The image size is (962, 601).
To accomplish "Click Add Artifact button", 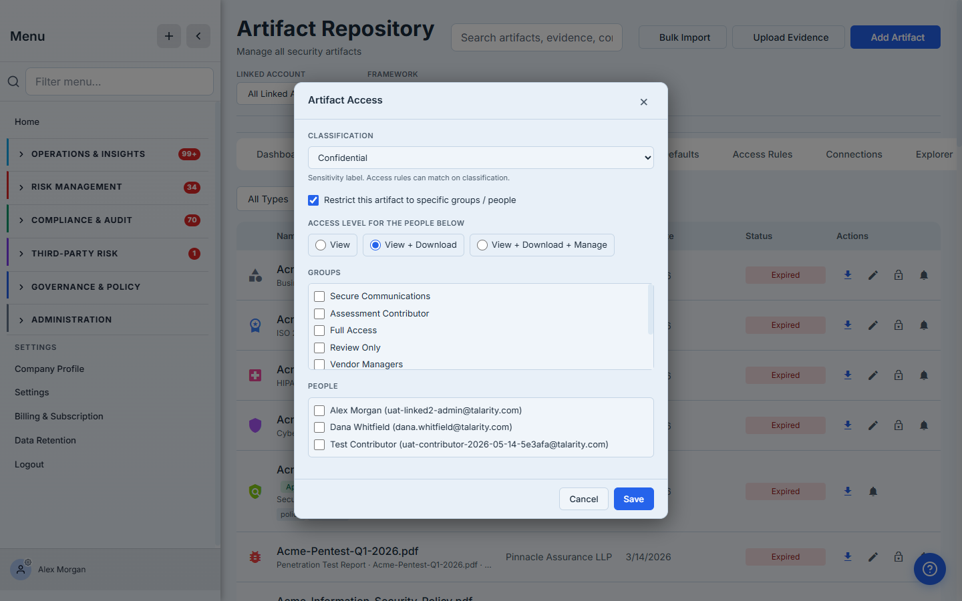I will (x=895, y=37).
